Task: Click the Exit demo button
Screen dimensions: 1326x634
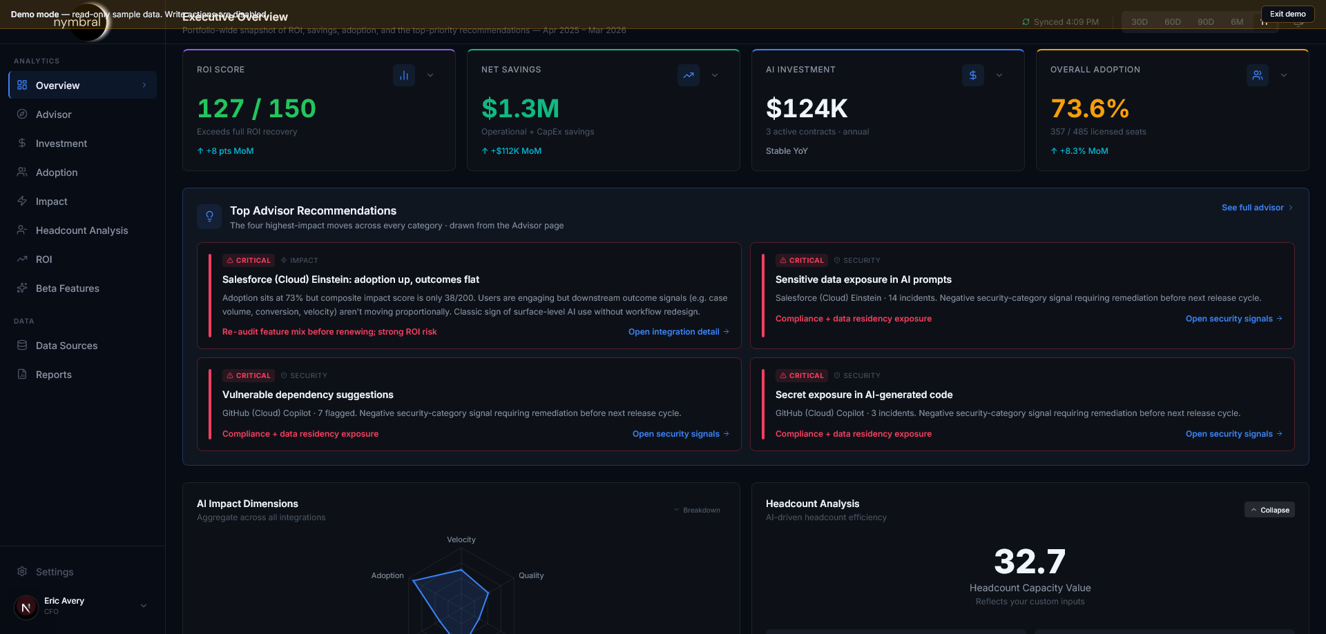Action: (1287, 14)
